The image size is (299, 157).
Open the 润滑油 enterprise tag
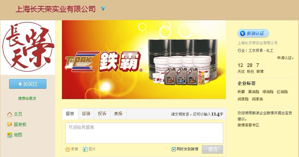[257, 99]
